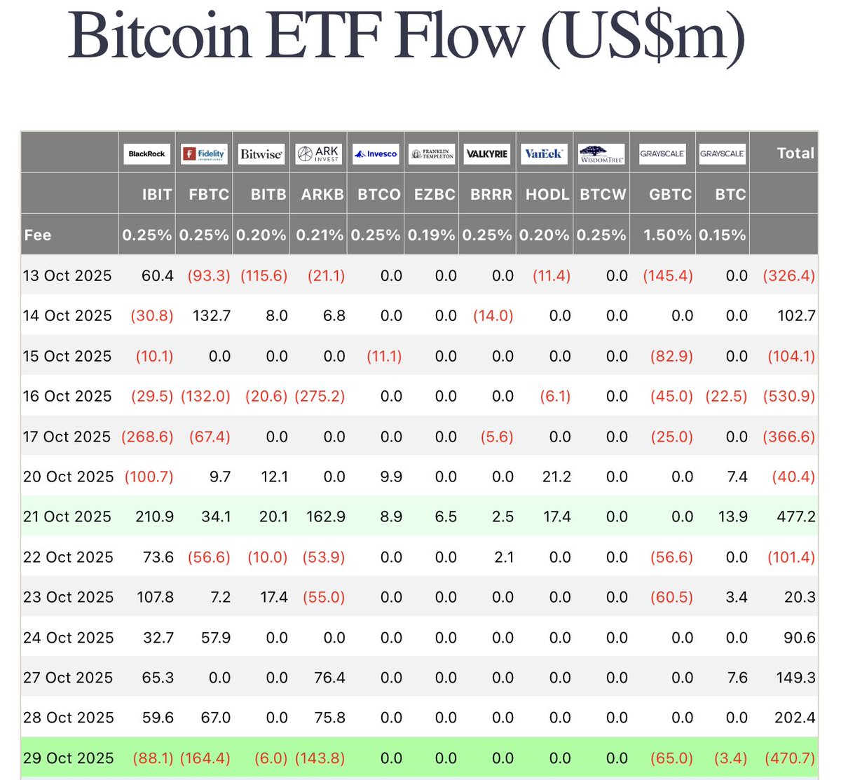The height and width of the screenshot is (780, 841).
Task: Click the ARK Invest logo
Action: 317,153
